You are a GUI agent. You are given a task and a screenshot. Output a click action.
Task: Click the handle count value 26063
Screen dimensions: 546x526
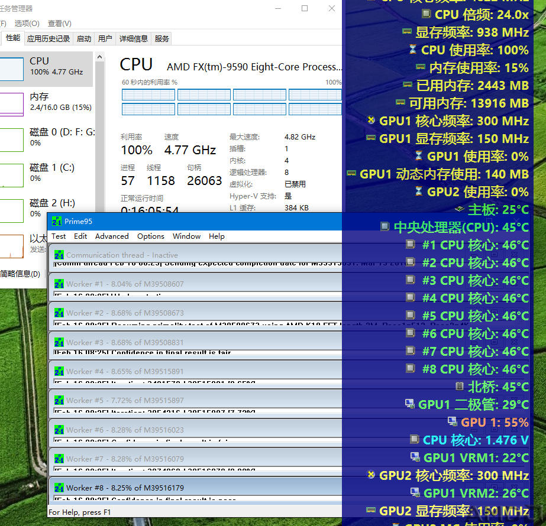pos(205,180)
